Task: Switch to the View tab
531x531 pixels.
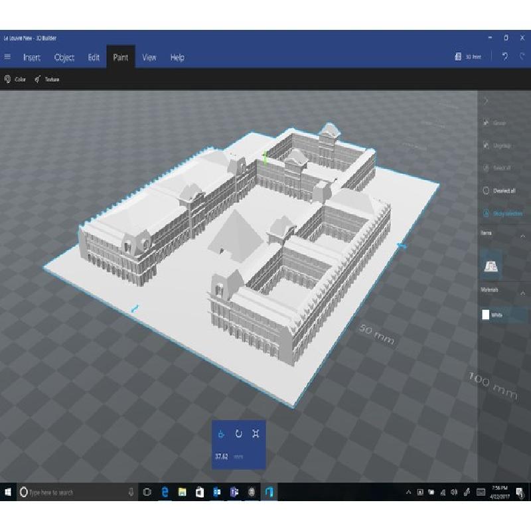Action: [x=149, y=58]
